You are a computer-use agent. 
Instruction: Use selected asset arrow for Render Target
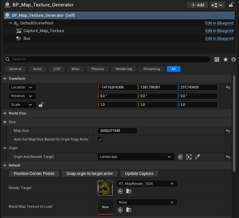(120, 191)
